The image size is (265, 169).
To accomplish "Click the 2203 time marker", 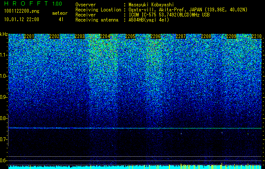I will coord(80,36).
